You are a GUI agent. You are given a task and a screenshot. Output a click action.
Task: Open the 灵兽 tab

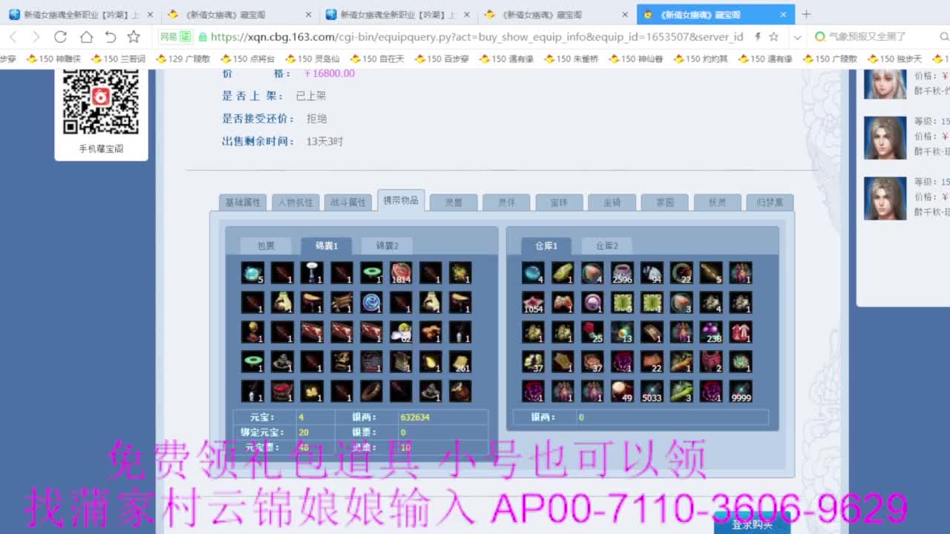453,201
